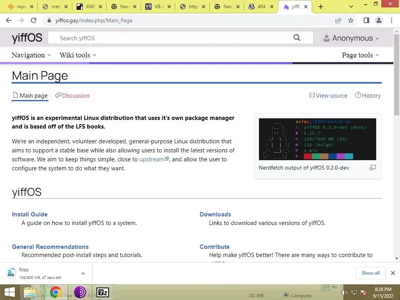Switch to the mpv browser tab
The width and height of the screenshot is (400, 300).
[17, 7]
